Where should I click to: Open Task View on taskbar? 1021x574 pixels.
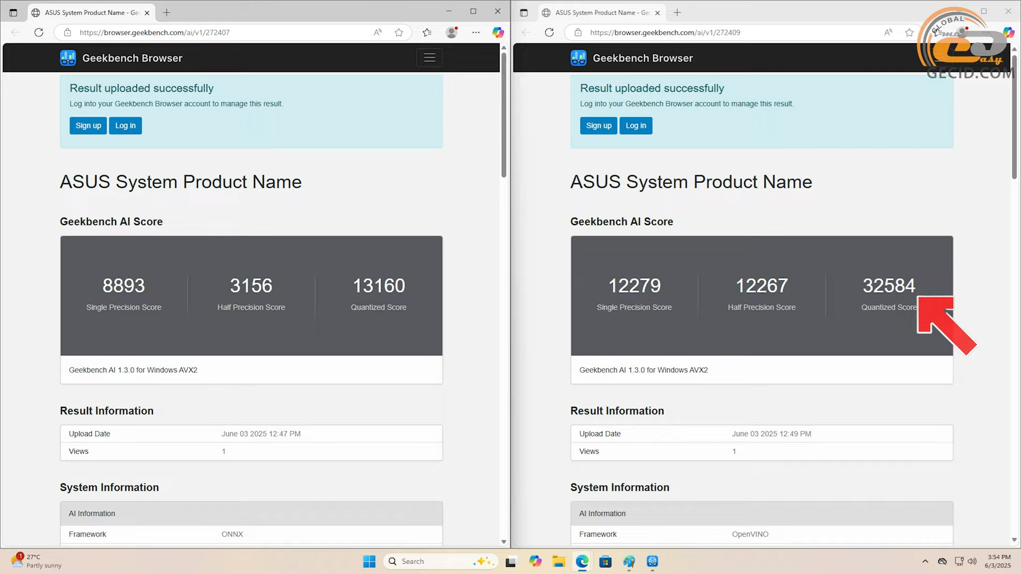point(510,561)
